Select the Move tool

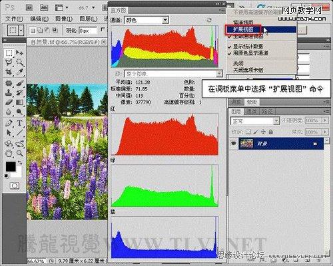click(x=19, y=53)
